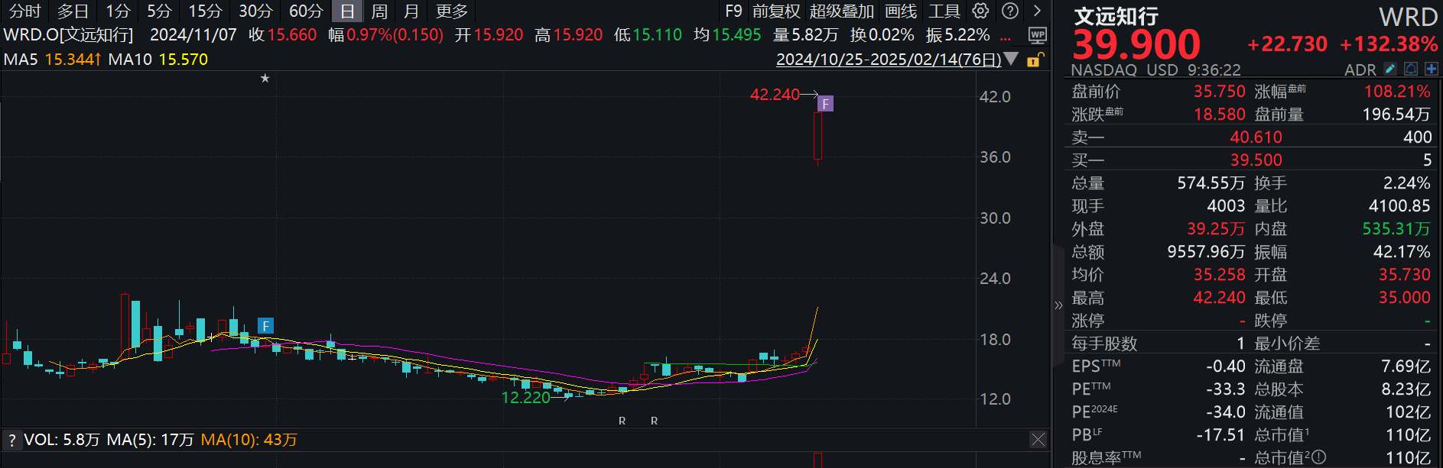This screenshot has height=468, width=1443.
Task: Open chart settings gear icon
Action: [980, 11]
